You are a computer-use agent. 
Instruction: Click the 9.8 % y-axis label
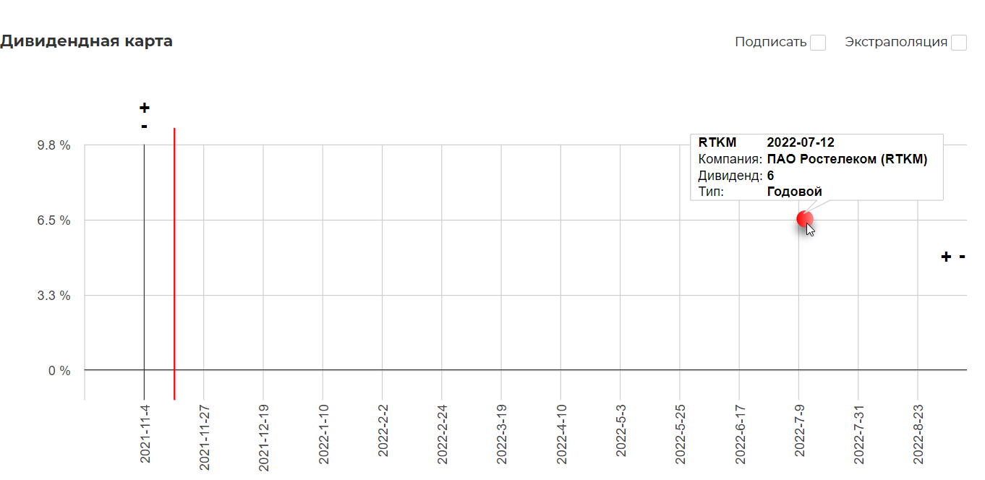click(54, 145)
